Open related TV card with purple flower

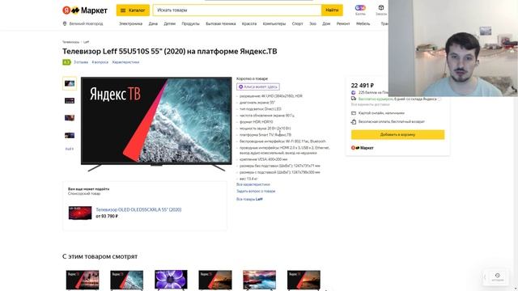pos(171,280)
